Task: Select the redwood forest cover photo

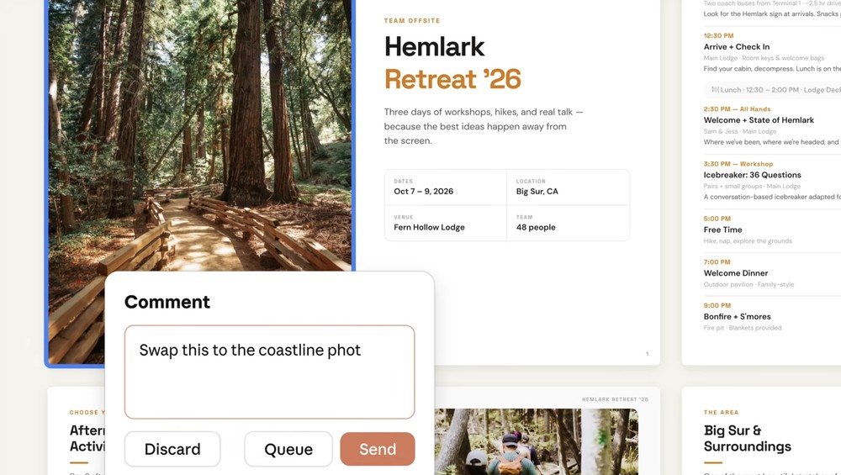Action: (200, 135)
